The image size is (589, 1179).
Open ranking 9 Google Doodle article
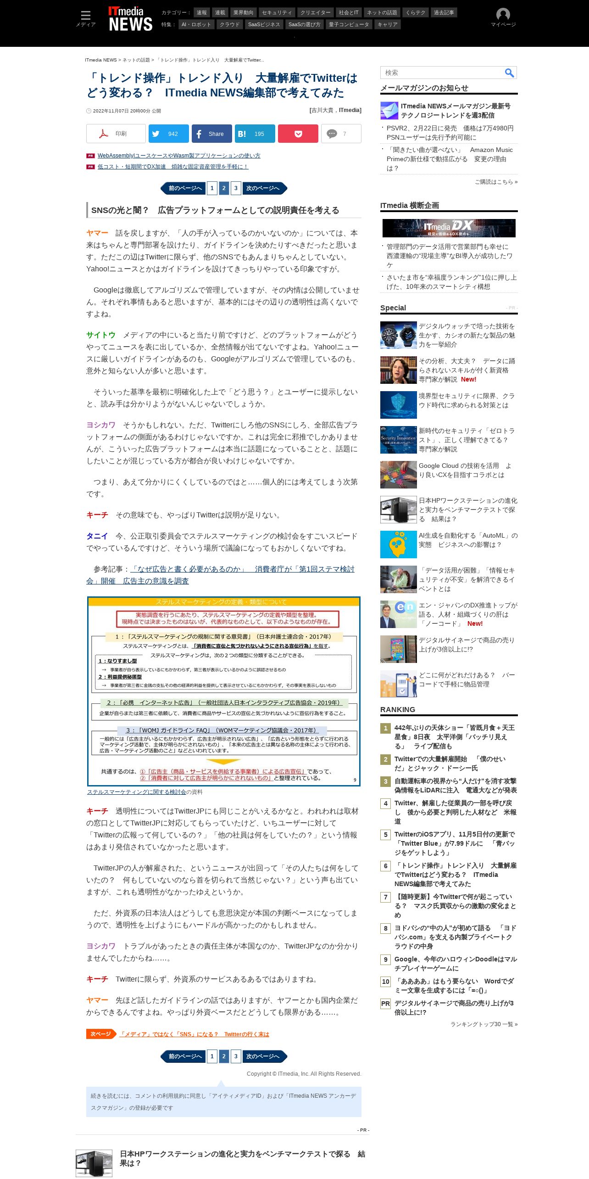pos(456,964)
